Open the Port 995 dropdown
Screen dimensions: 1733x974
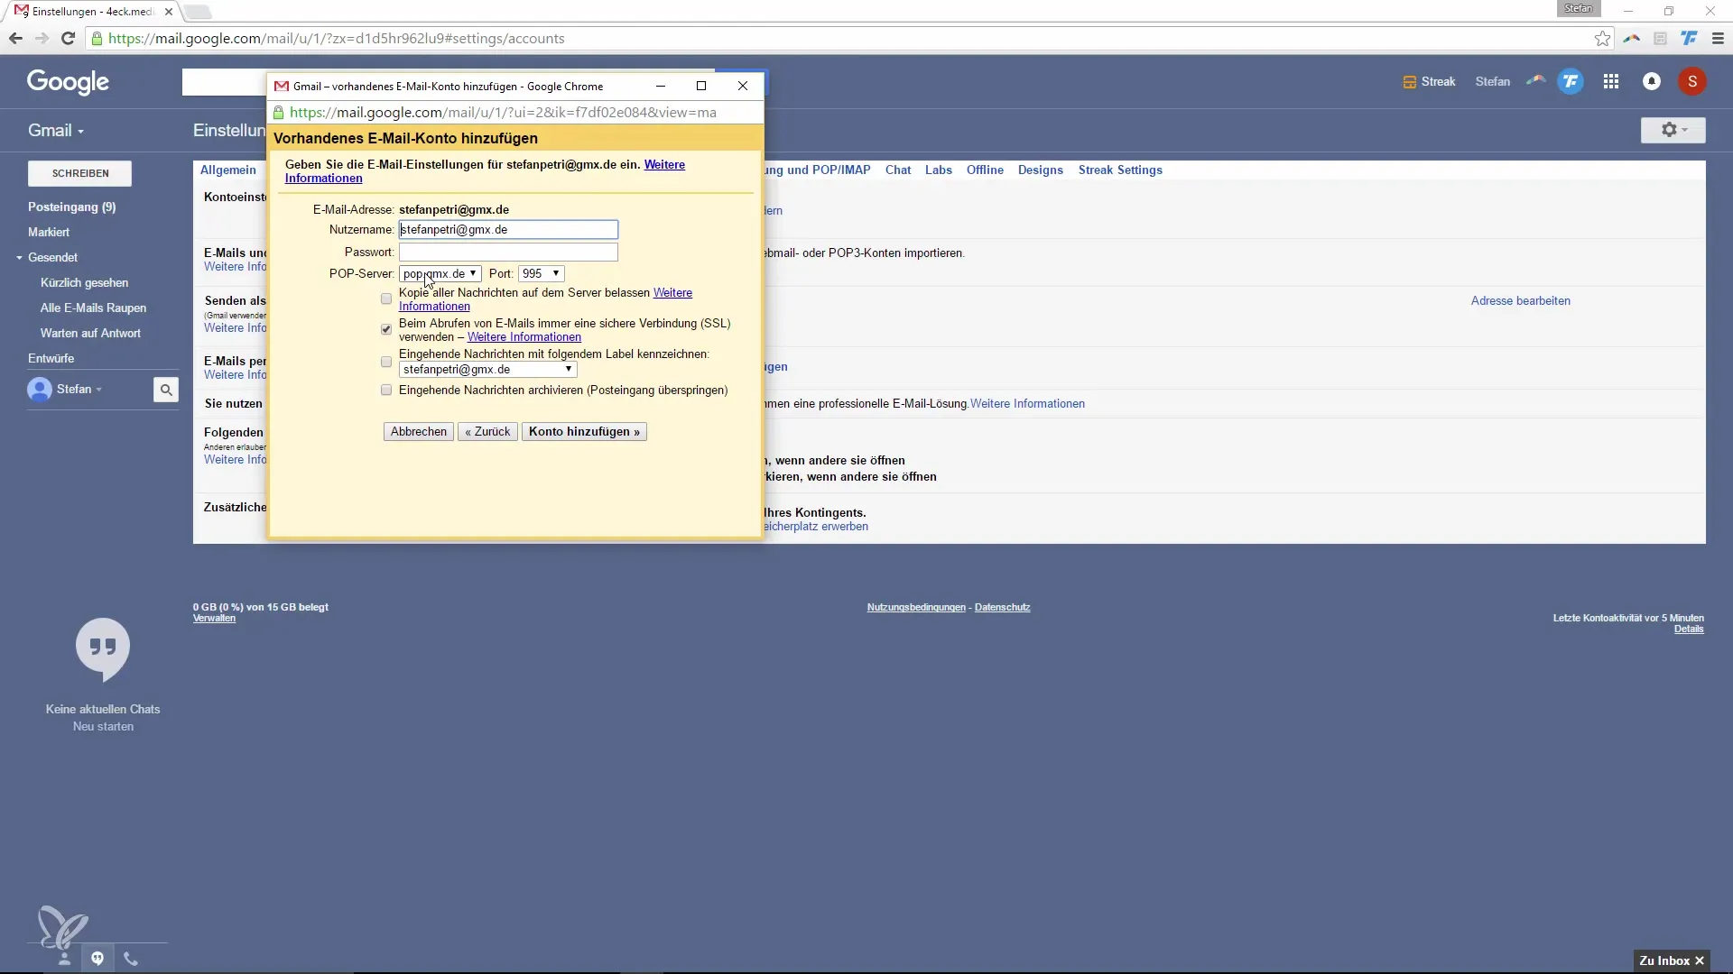click(541, 273)
